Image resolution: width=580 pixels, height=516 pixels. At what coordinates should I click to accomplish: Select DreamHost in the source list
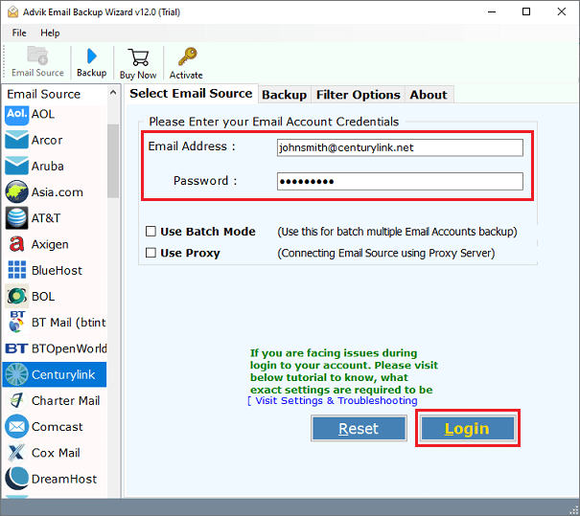tap(64, 479)
